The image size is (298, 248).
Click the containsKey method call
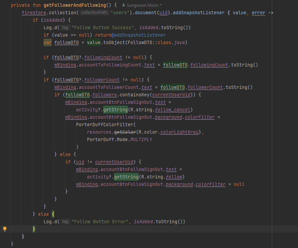click(135, 95)
